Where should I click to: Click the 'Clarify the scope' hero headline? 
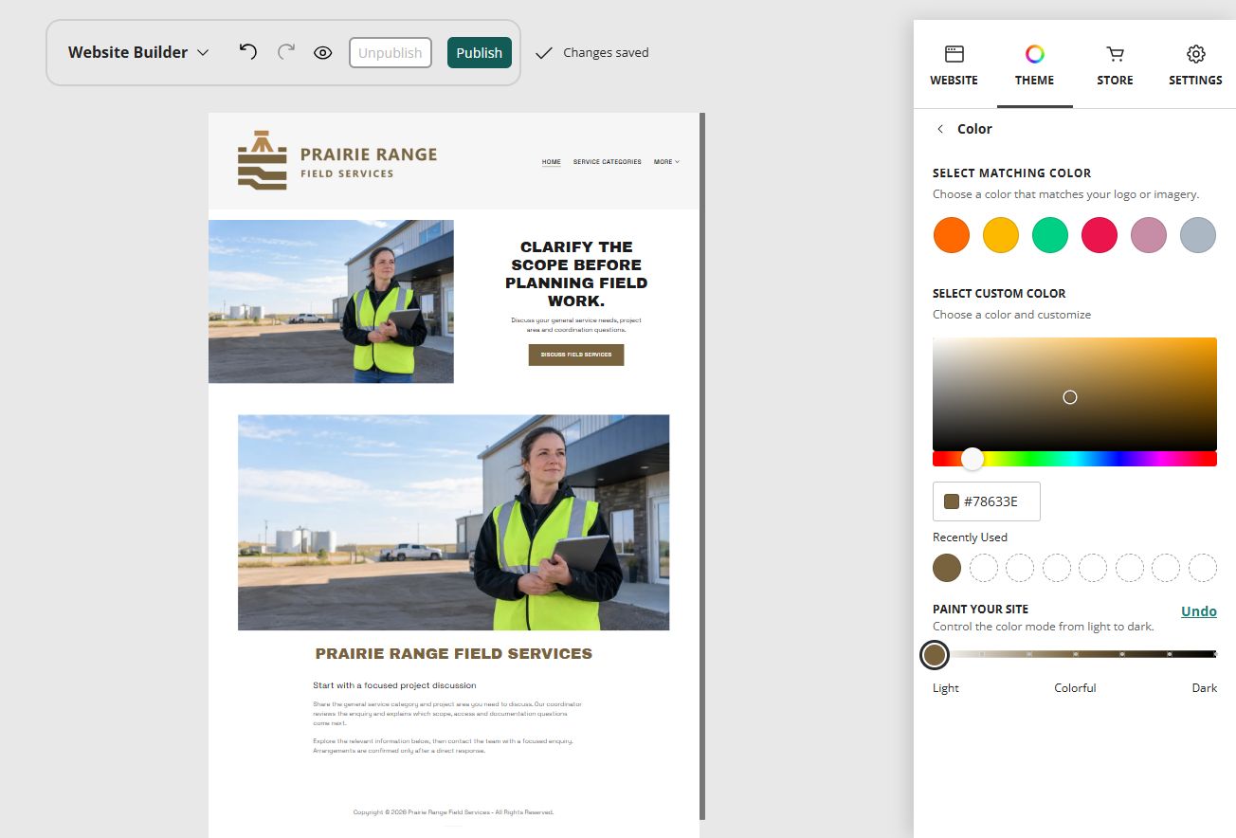[576, 274]
